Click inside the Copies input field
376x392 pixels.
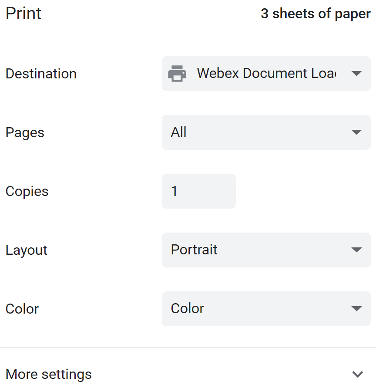(x=198, y=191)
